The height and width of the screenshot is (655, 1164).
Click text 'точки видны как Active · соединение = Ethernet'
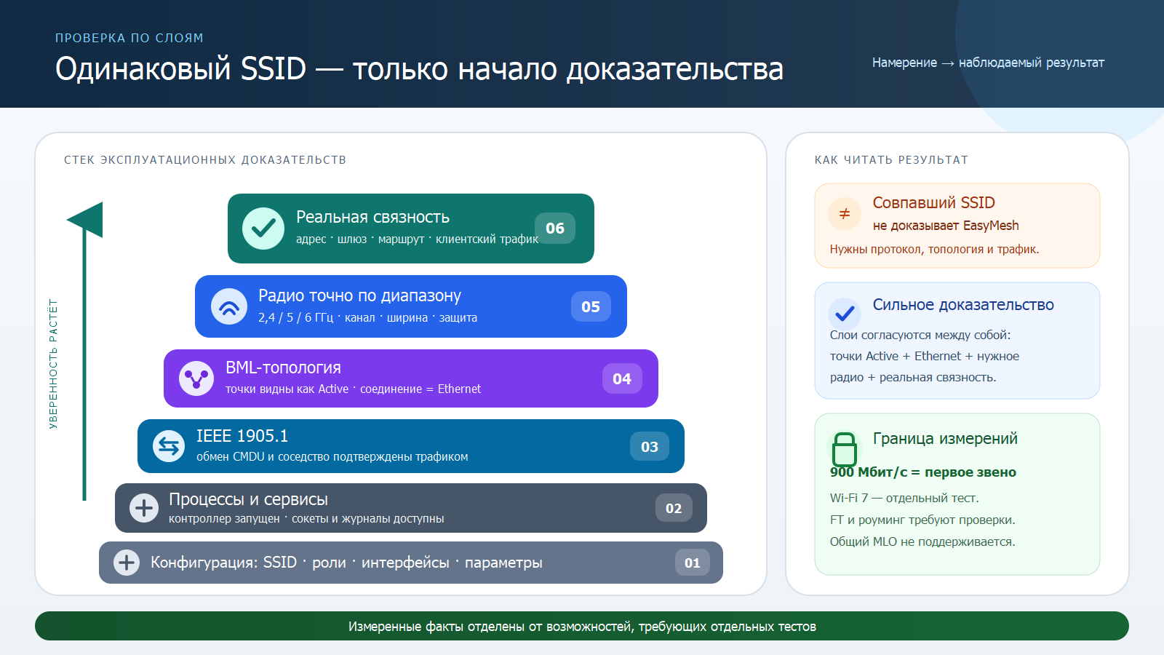pos(353,389)
